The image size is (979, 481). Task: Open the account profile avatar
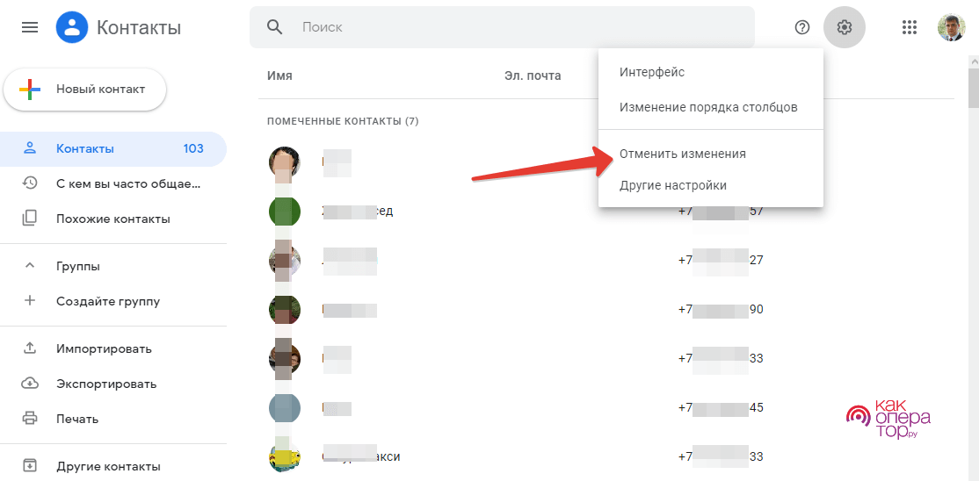tap(952, 27)
